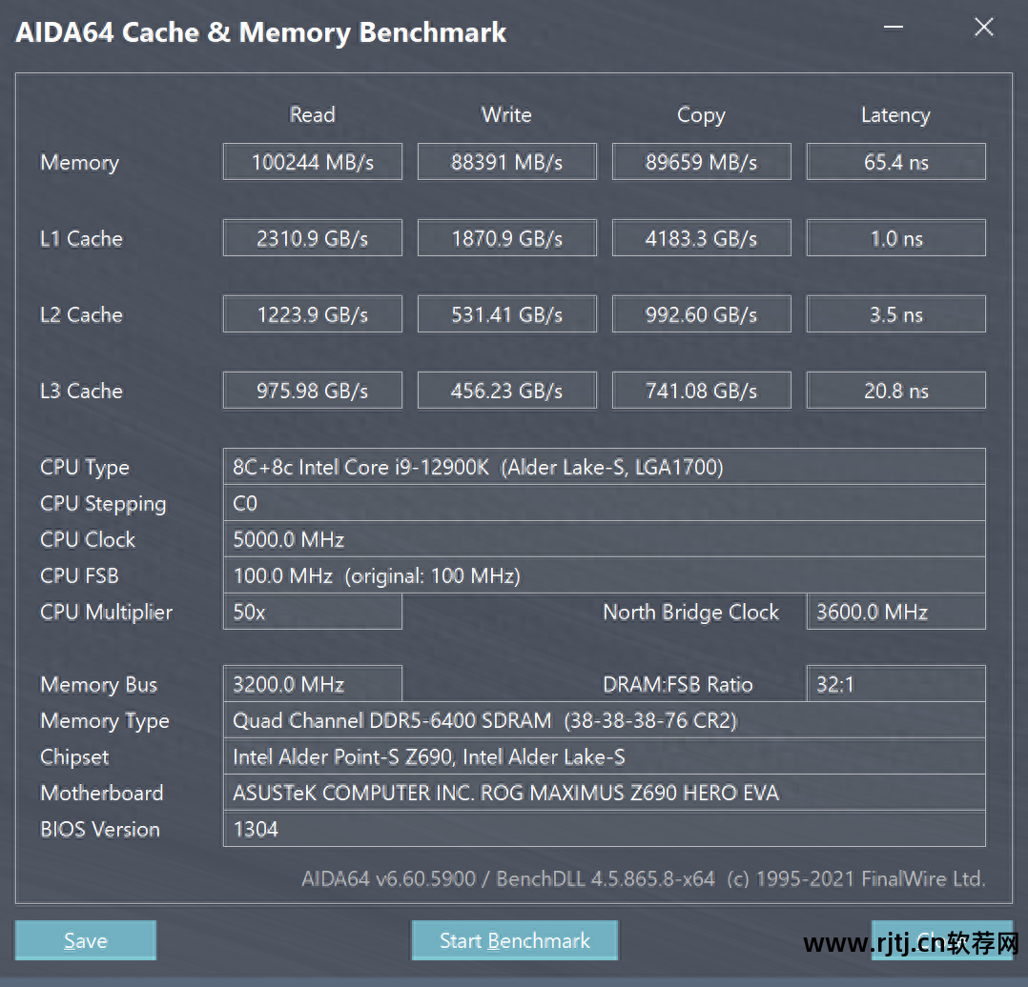The width and height of the screenshot is (1028, 987).
Task: Click the North Bridge Clock label
Action: pyautogui.click(x=691, y=613)
